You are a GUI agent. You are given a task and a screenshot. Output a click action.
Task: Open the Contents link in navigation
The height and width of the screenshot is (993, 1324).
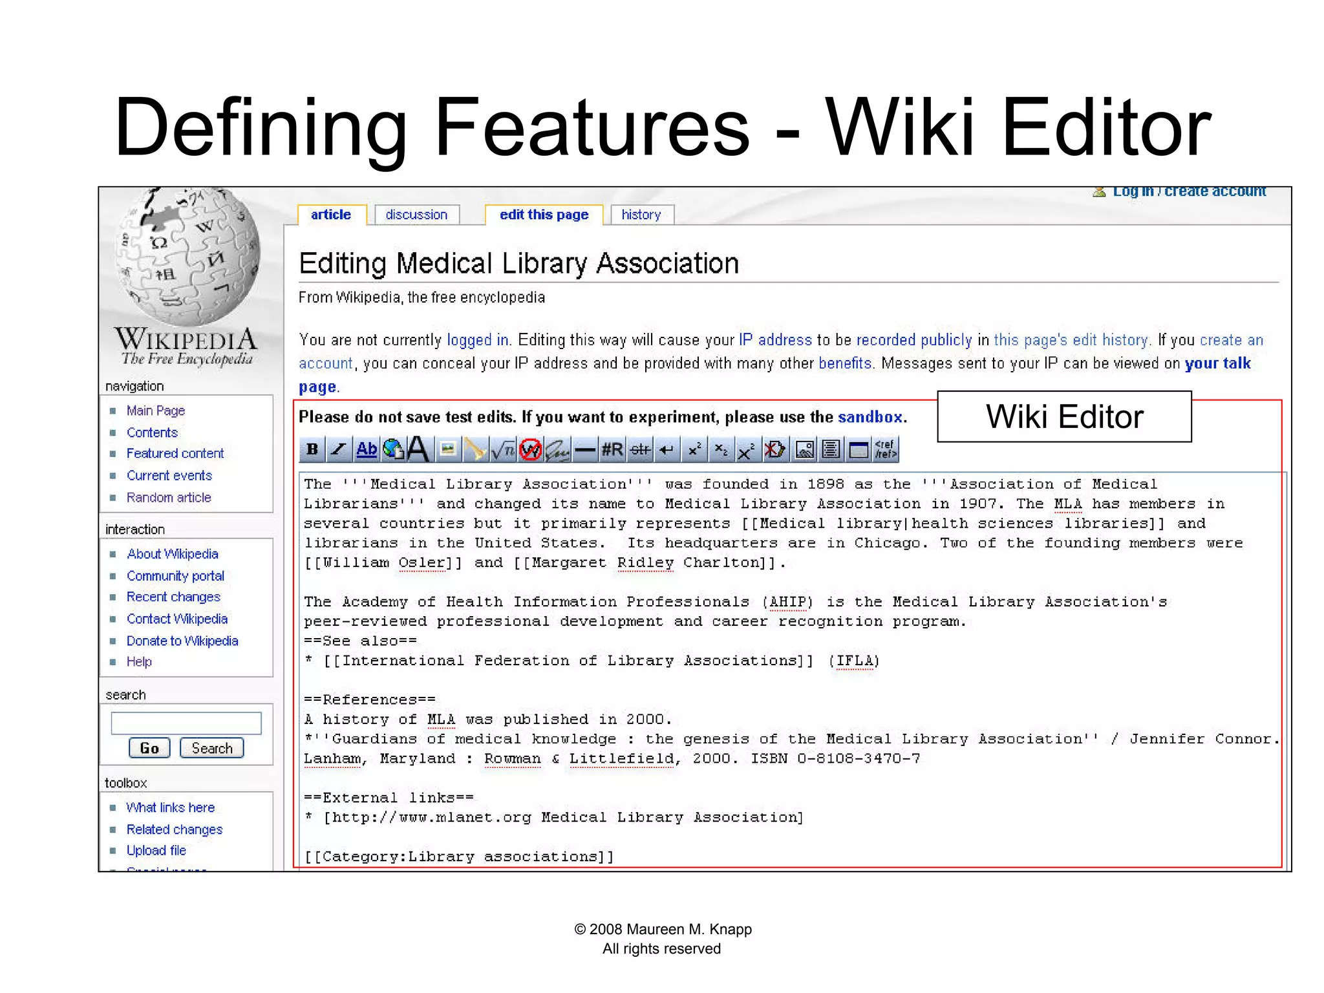click(x=152, y=432)
